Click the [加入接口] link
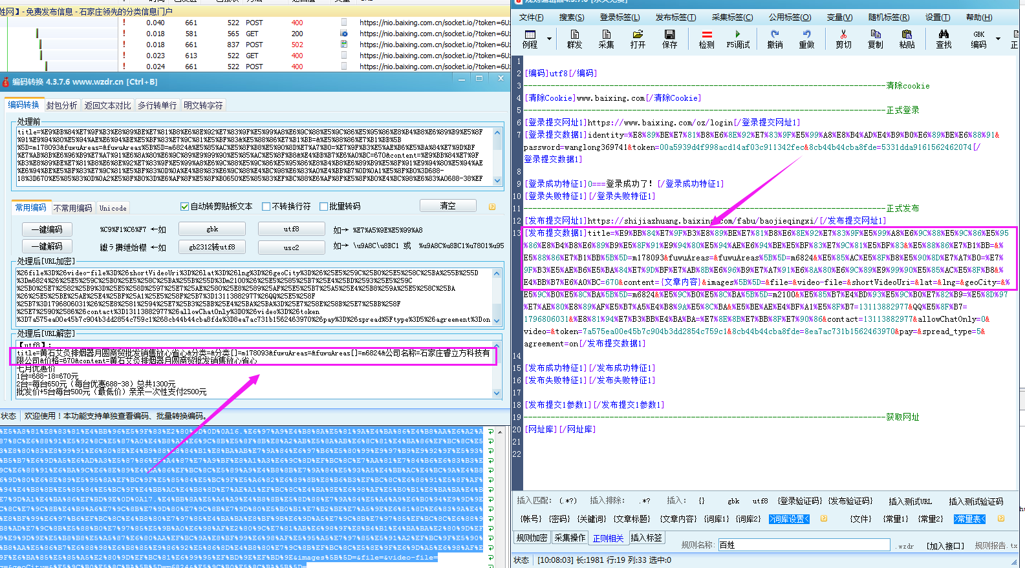 (x=945, y=546)
